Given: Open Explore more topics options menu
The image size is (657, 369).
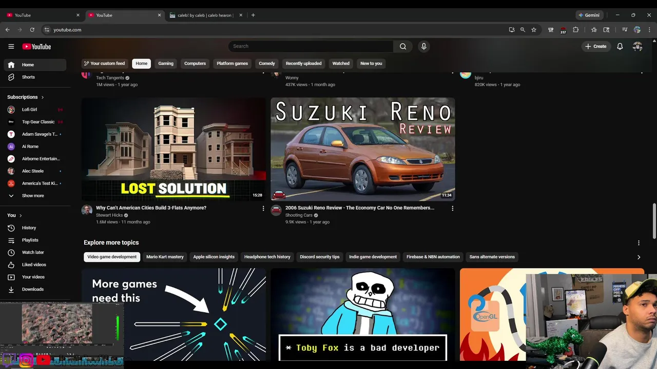Looking at the screenshot, I should (x=639, y=243).
